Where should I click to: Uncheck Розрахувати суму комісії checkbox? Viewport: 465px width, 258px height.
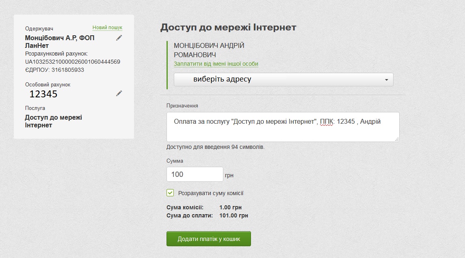click(x=170, y=193)
